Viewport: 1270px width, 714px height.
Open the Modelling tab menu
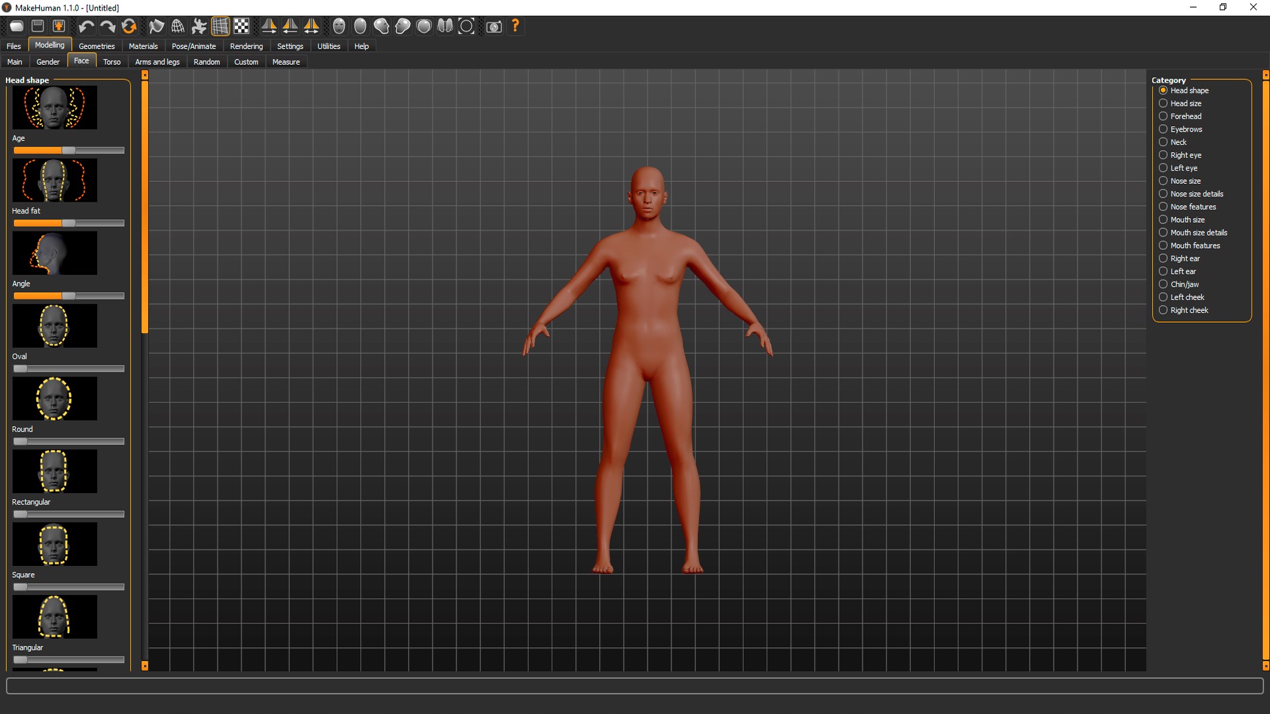(x=48, y=46)
